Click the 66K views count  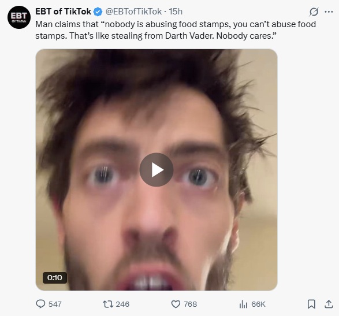click(258, 304)
